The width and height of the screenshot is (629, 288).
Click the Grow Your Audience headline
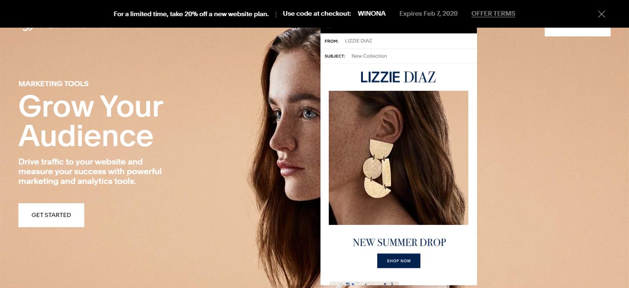click(91, 121)
